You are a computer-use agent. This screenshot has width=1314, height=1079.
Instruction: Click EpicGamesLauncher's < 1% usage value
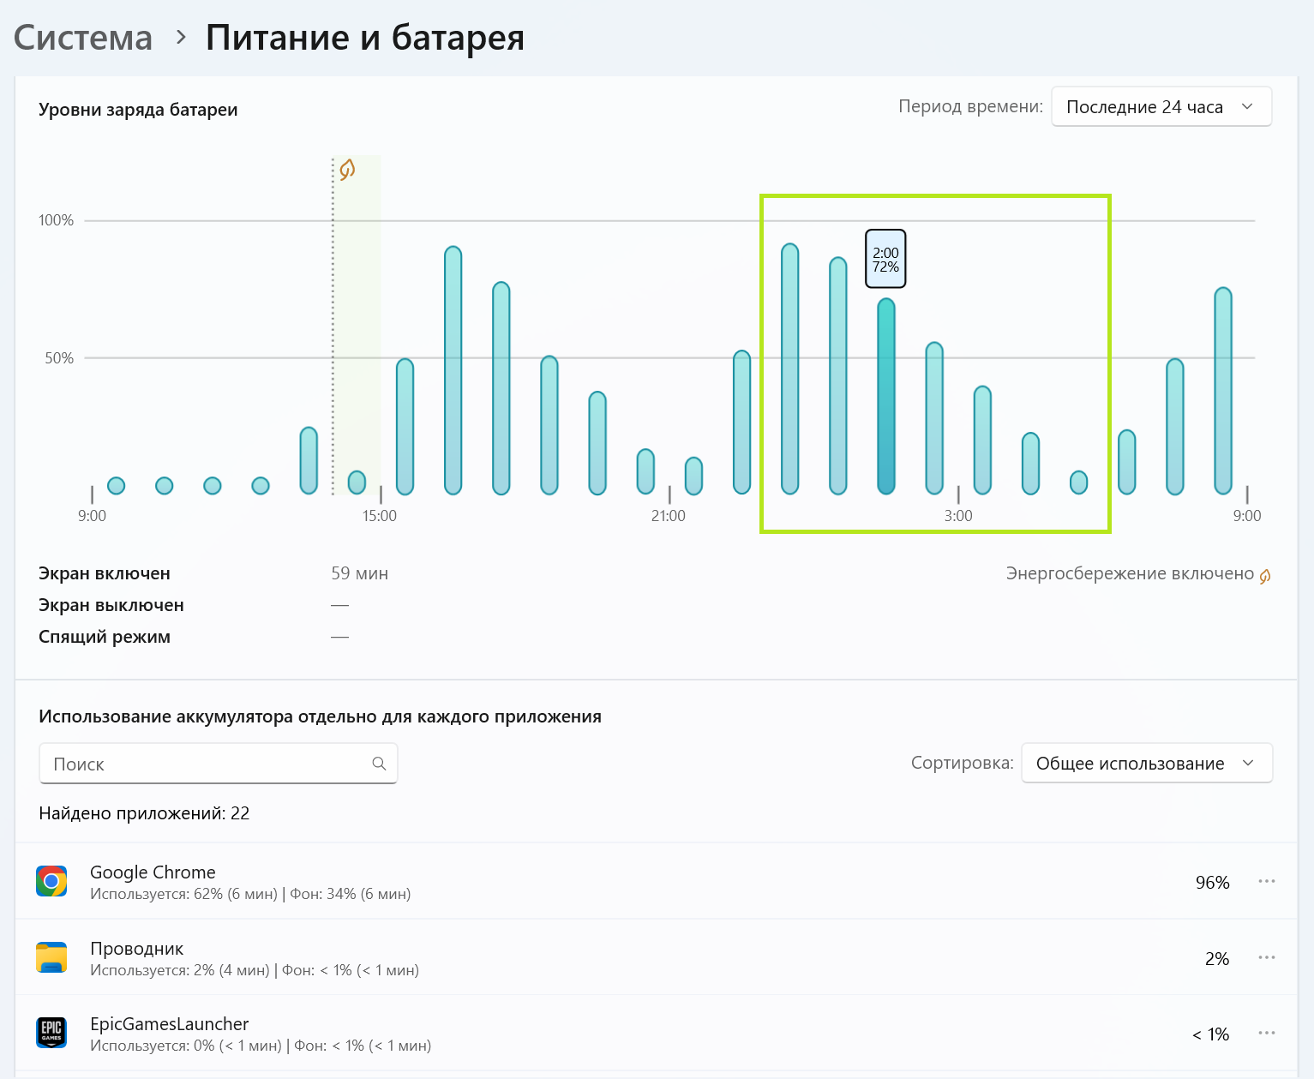(x=1210, y=1034)
